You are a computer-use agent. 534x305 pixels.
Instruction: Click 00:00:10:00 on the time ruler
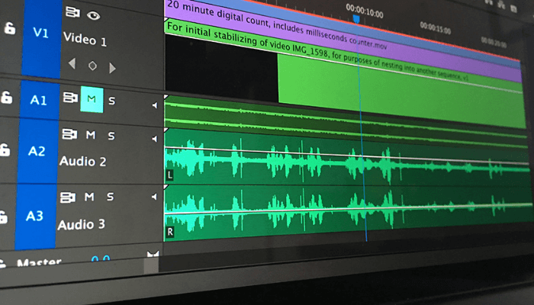click(365, 11)
